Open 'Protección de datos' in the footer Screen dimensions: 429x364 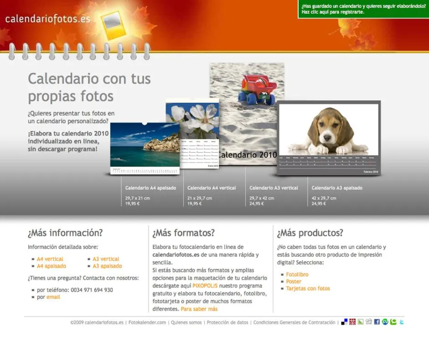coord(227,323)
